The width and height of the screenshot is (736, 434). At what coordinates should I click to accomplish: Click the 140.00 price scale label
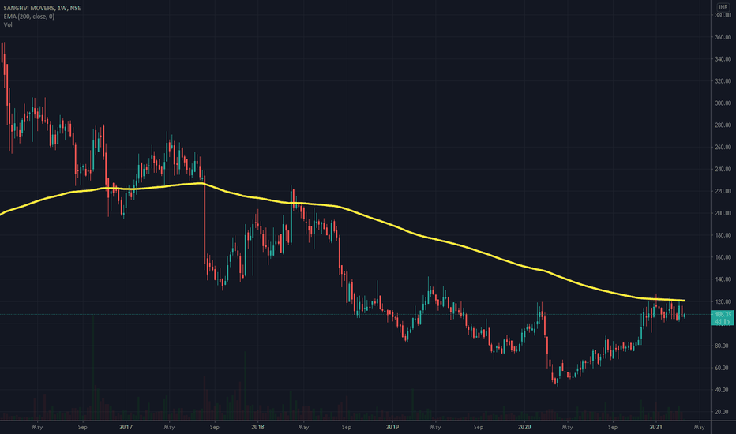tap(723, 279)
